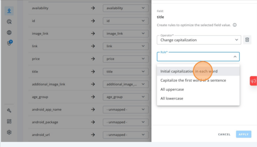The height and width of the screenshot is (147, 257).
Task: Open the title mapping dropdown
Action: click(126, 71)
